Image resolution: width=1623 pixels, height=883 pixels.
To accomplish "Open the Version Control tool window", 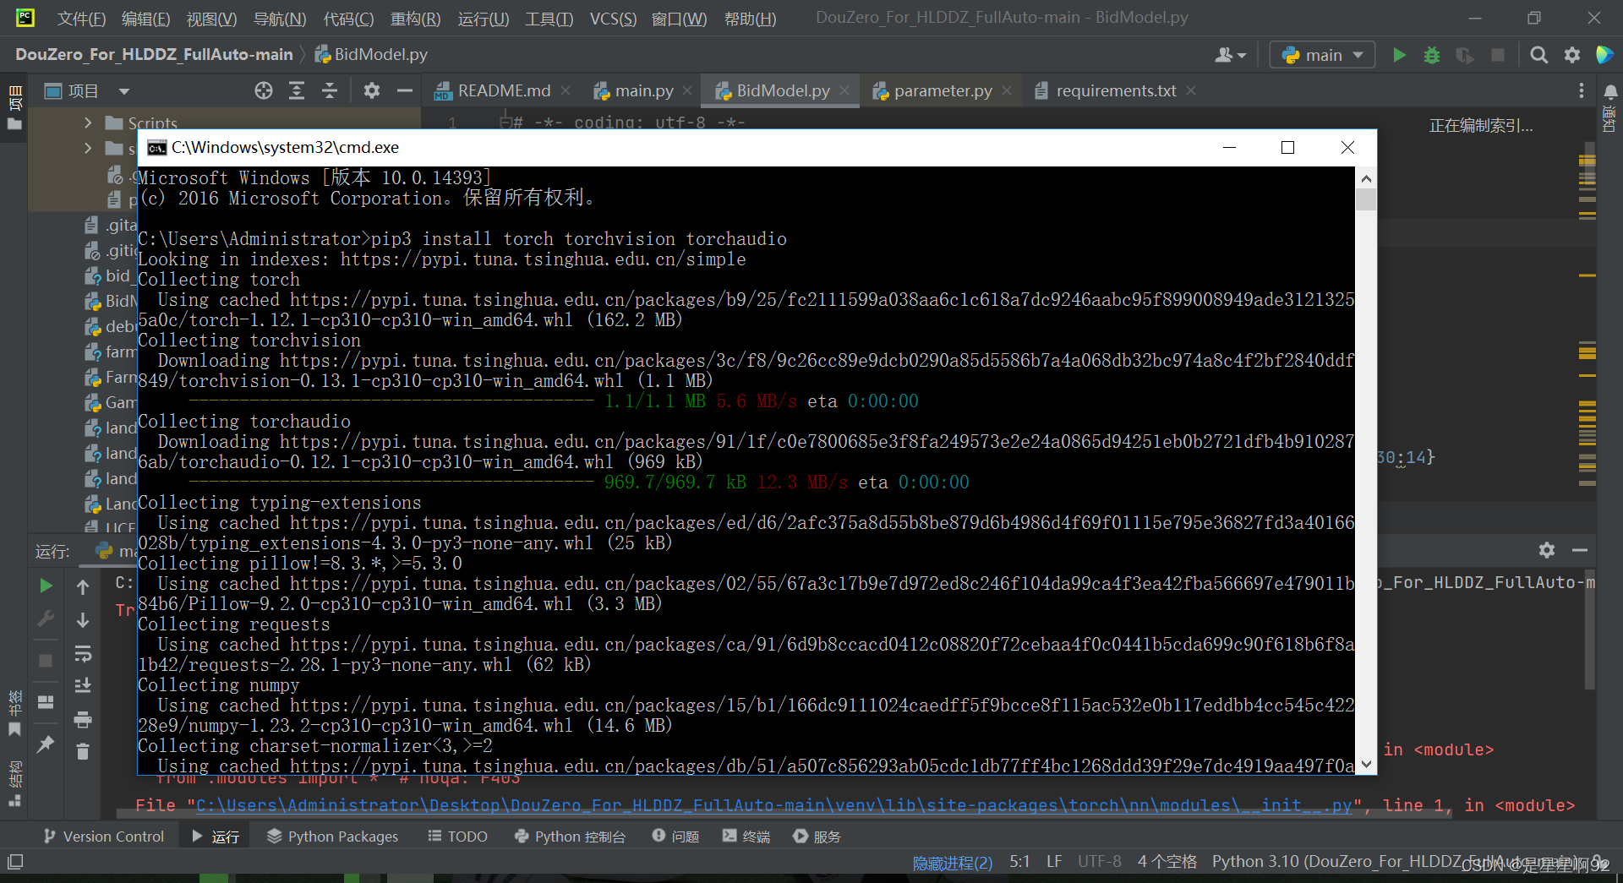I will click(x=104, y=837).
